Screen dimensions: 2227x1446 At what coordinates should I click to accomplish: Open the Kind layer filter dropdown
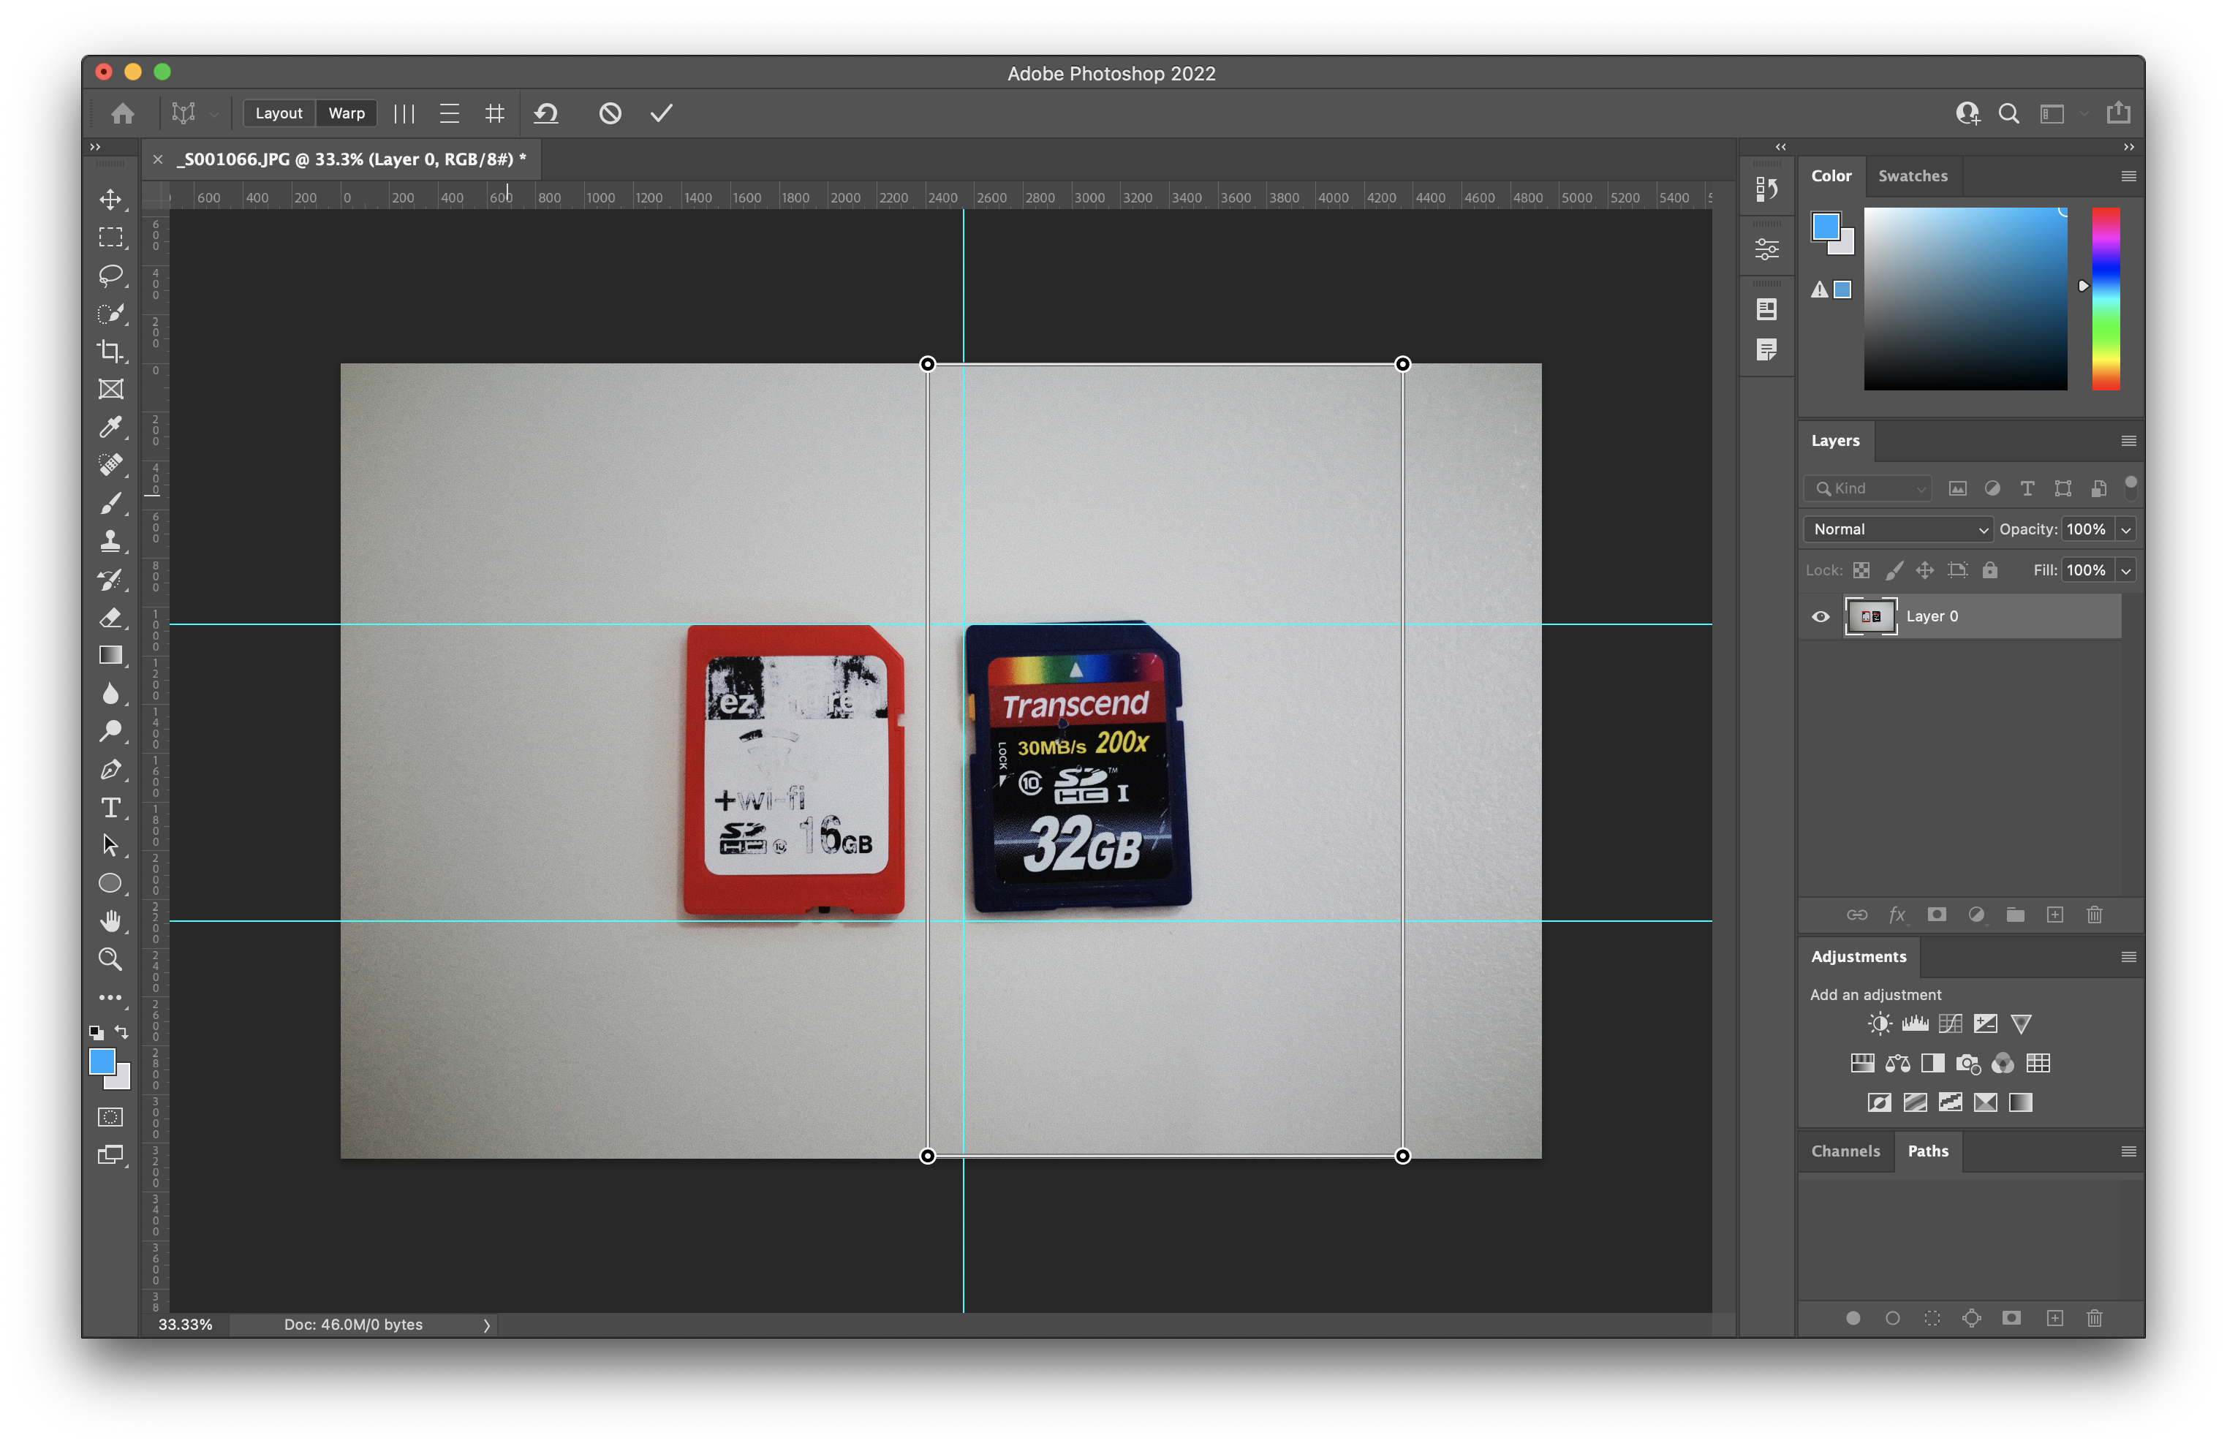click(1870, 488)
